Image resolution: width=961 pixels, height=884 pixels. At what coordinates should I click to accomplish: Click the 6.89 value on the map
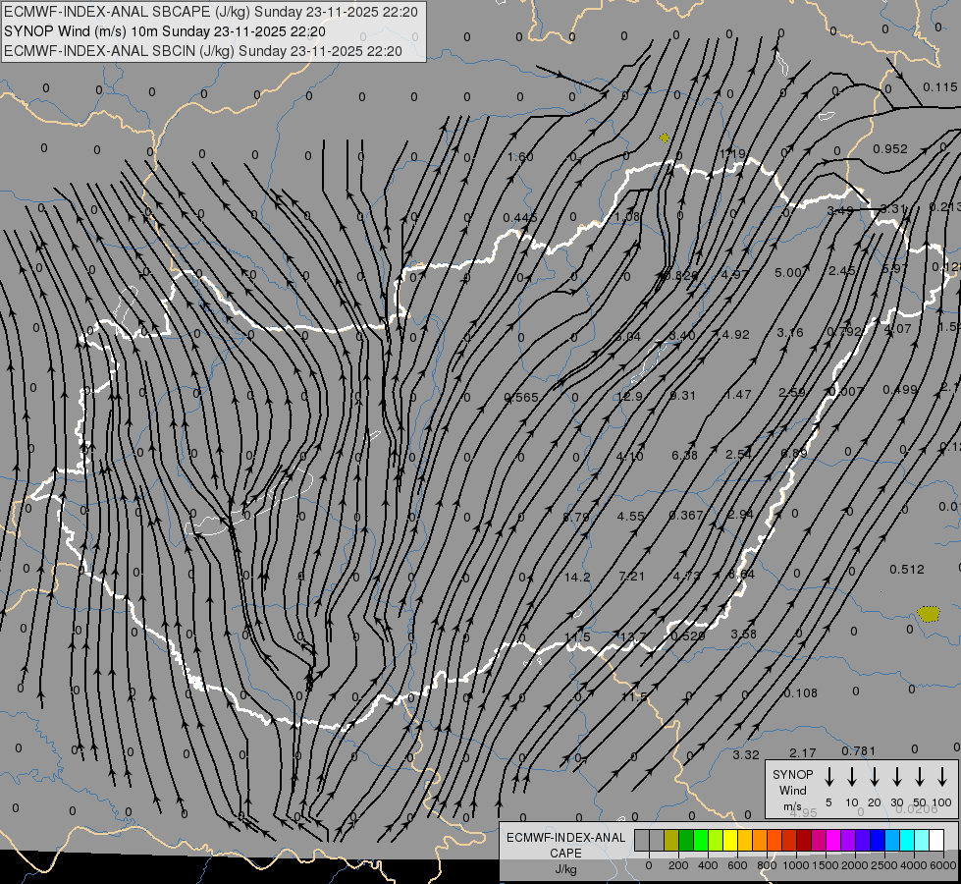click(794, 454)
